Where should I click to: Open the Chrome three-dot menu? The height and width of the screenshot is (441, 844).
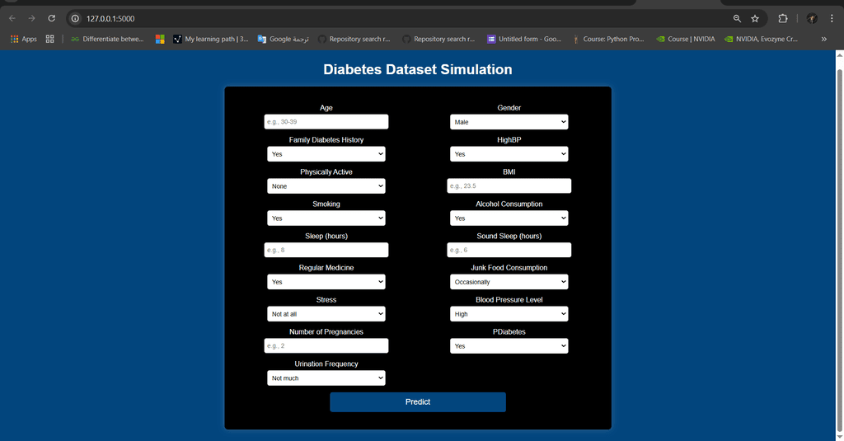pyautogui.click(x=832, y=18)
